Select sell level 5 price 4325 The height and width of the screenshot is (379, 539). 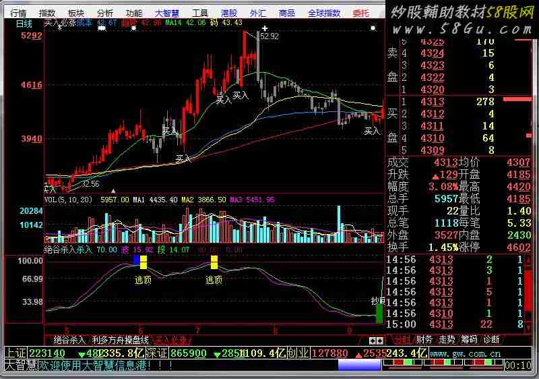coord(432,42)
